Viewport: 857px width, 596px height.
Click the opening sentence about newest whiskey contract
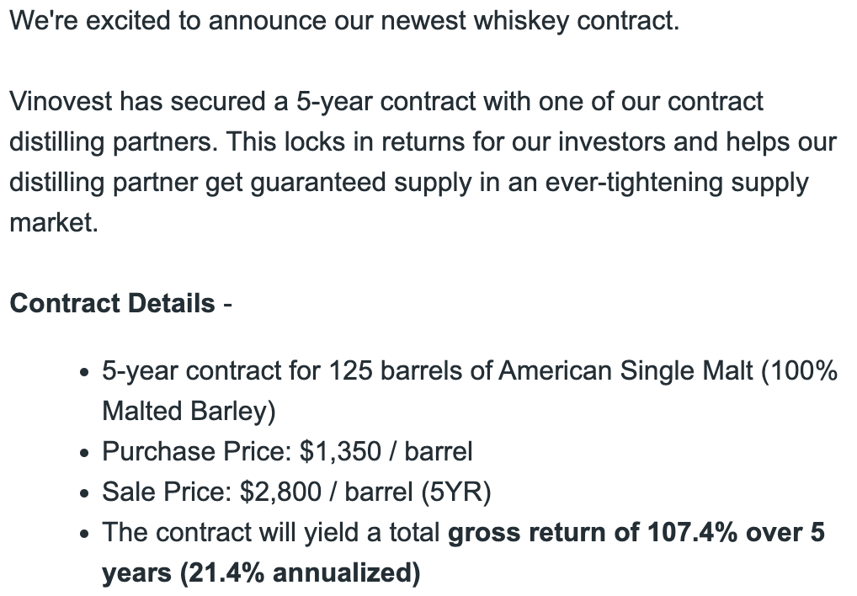[x=344, y=21]
